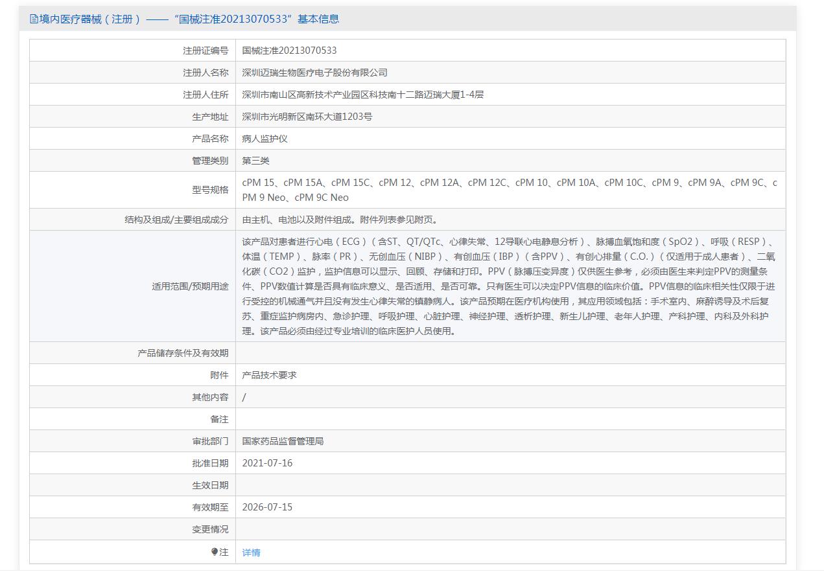Select management category value 第三类
The image size is (824, 572).
point(255,161)
